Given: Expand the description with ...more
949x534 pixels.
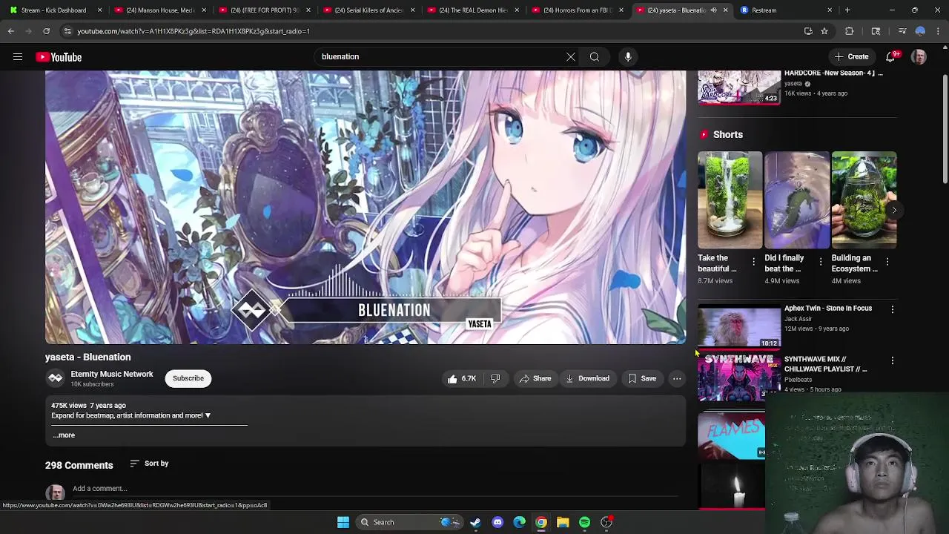Looking at the screenshot, I should pos(64,435).
